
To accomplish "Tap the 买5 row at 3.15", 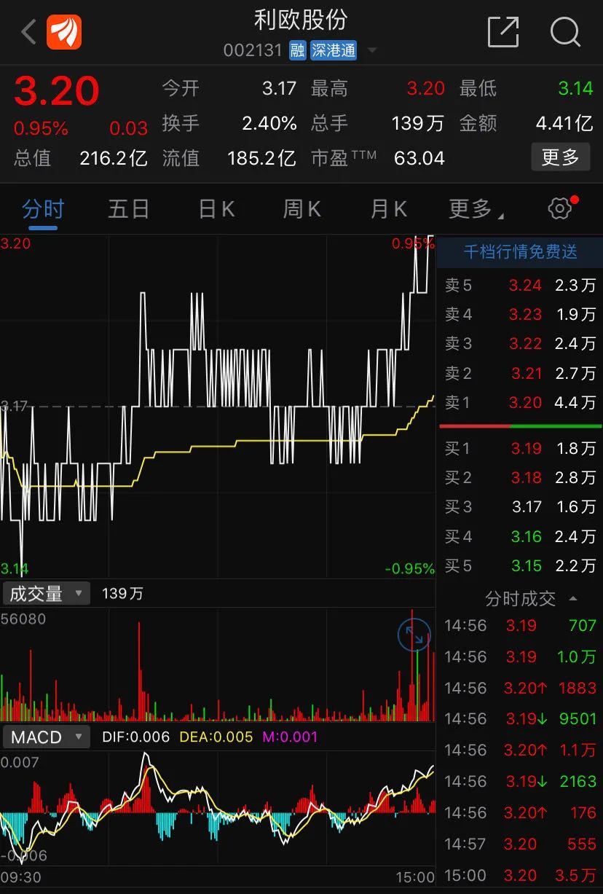I will (x=520, y=565).
